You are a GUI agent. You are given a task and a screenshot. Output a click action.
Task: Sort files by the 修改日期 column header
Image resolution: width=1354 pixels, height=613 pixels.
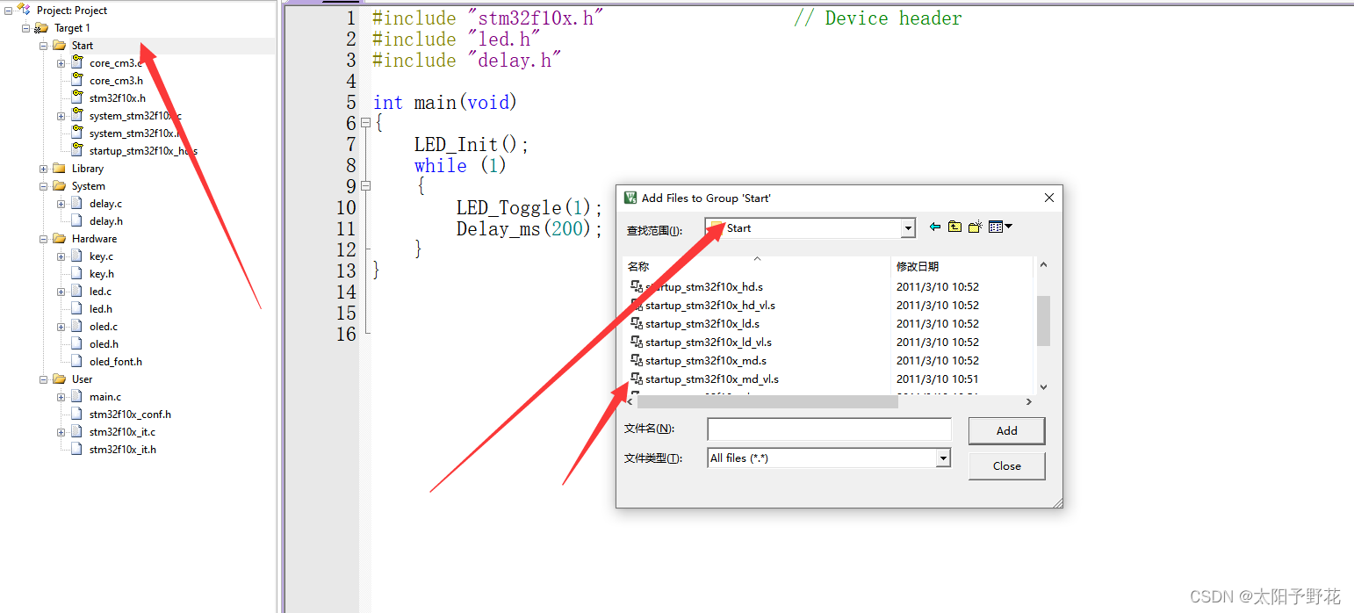point(962,266)
